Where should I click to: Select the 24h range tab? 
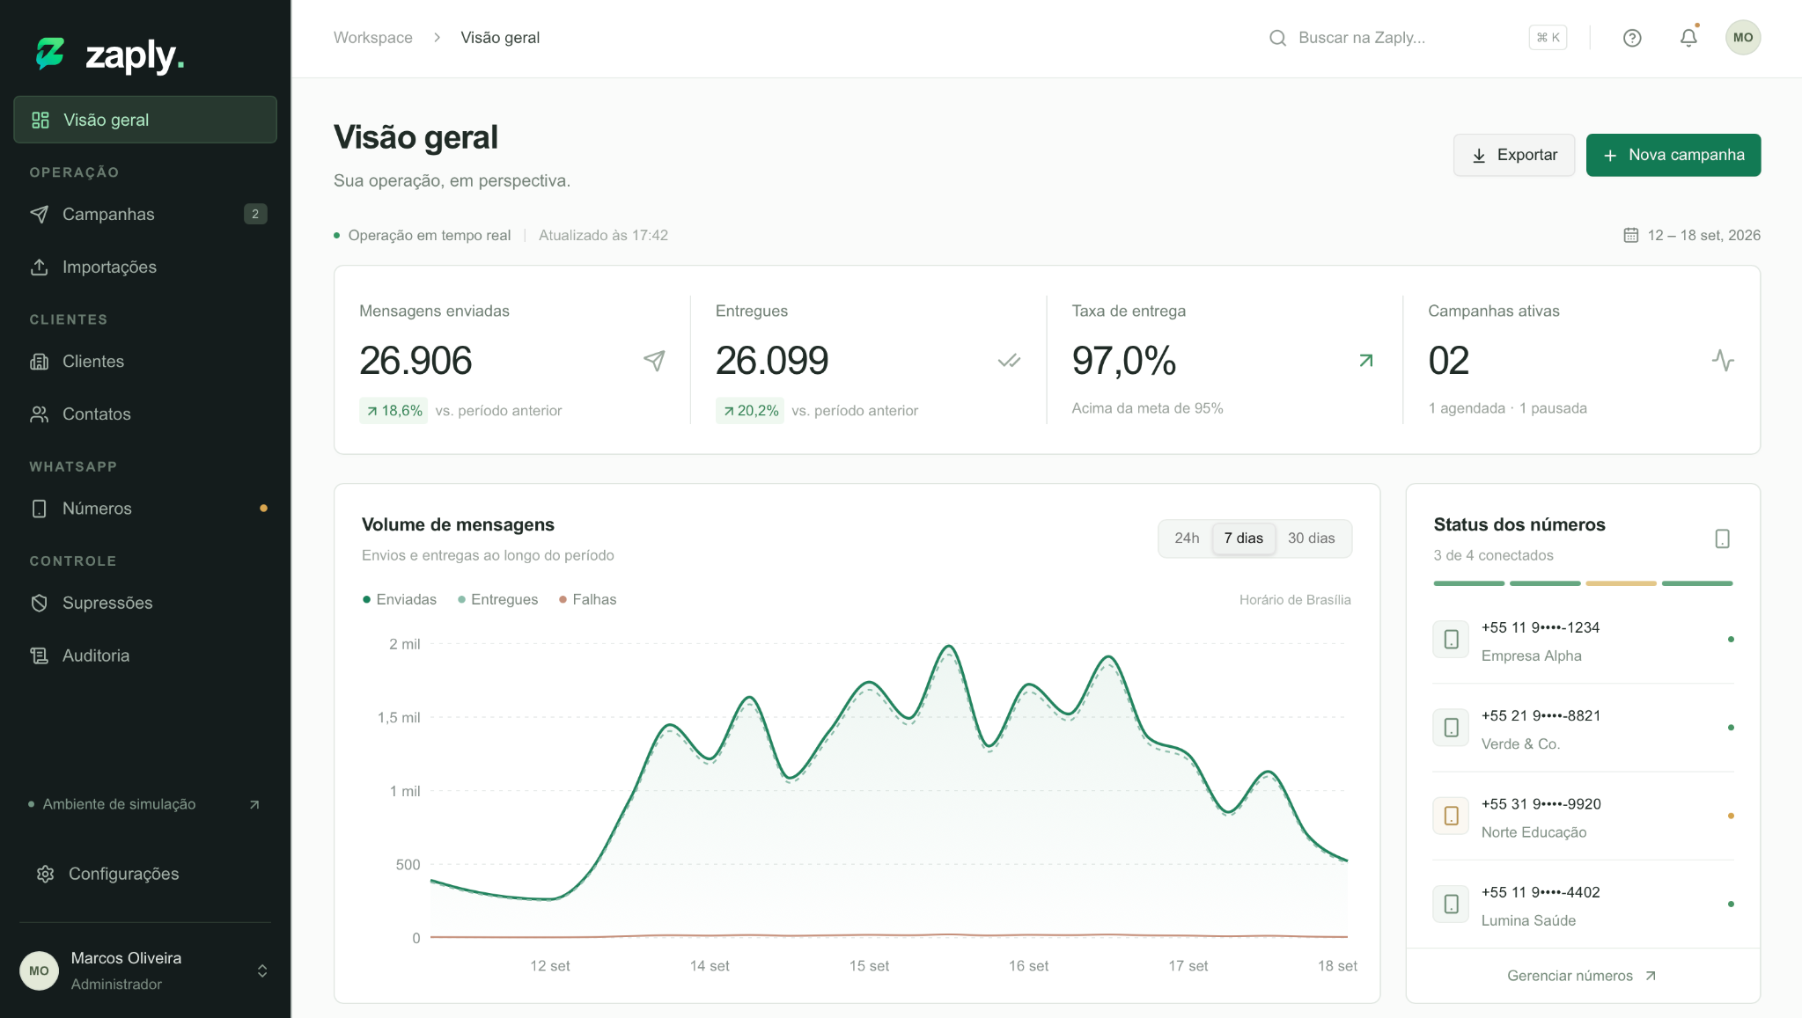point(1186,538)
